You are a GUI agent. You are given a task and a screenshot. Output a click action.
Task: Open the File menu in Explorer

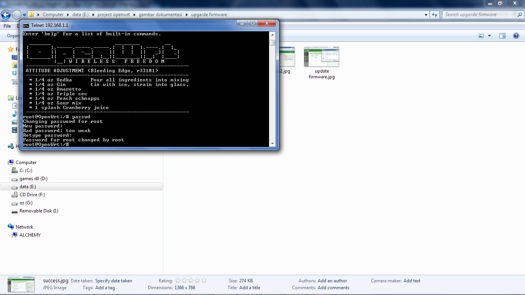(7, 26)
